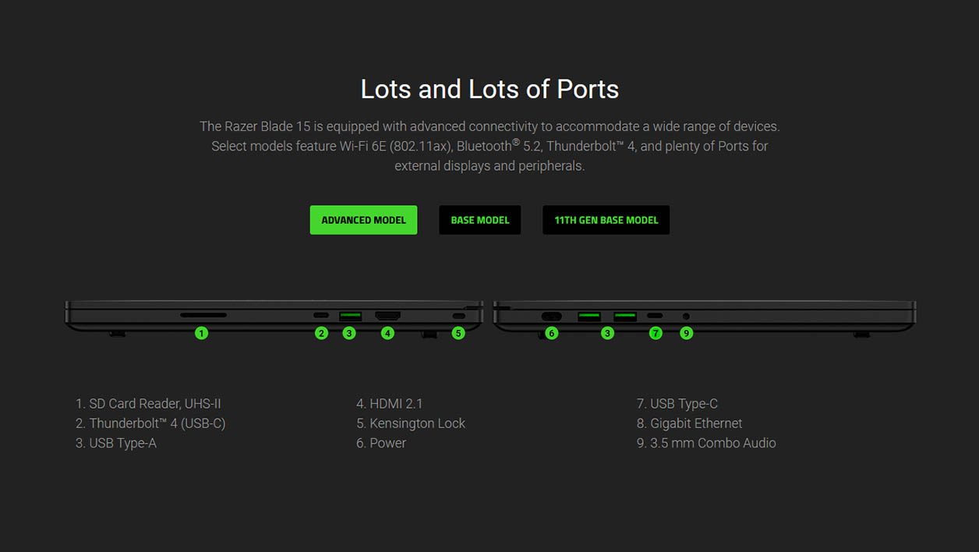The width and height of the screenshot is (979, 552).
Task: Click marker 3 on the right laptop view
Action: tap(607, 333)
